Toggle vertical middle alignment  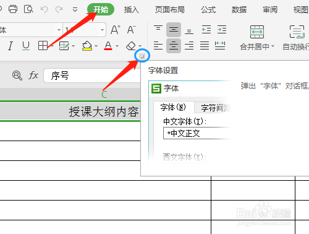tap(174, 30)
